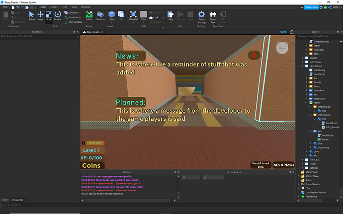Click the Color swatch in Edit group
343x214 pixels.
click(x=144, y=14)
